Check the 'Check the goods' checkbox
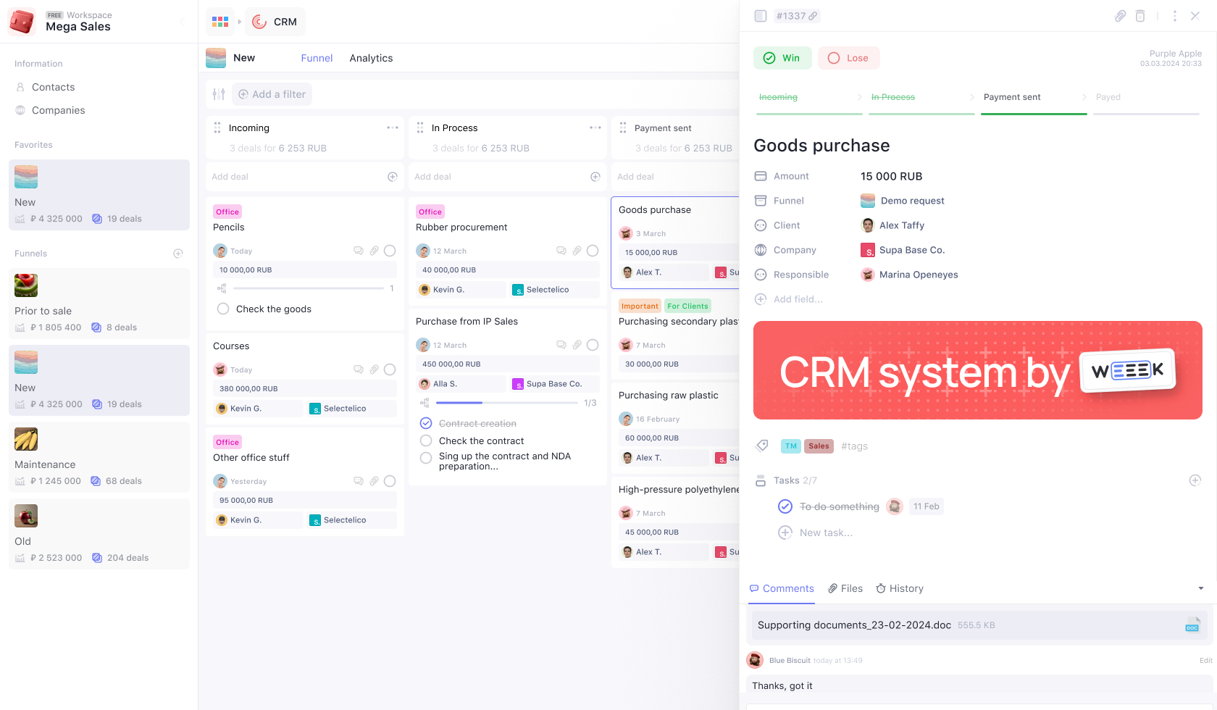1217x710 pixels. 222,309
